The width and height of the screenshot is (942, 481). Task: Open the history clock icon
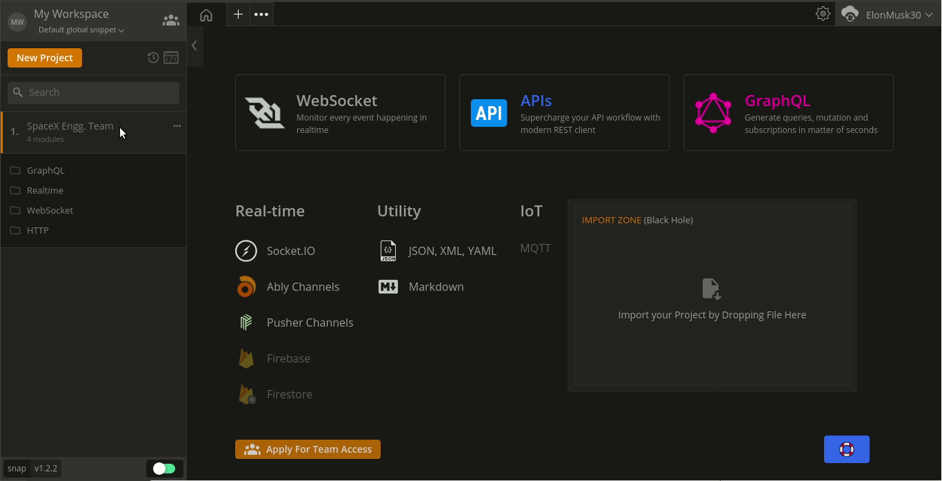153,58
